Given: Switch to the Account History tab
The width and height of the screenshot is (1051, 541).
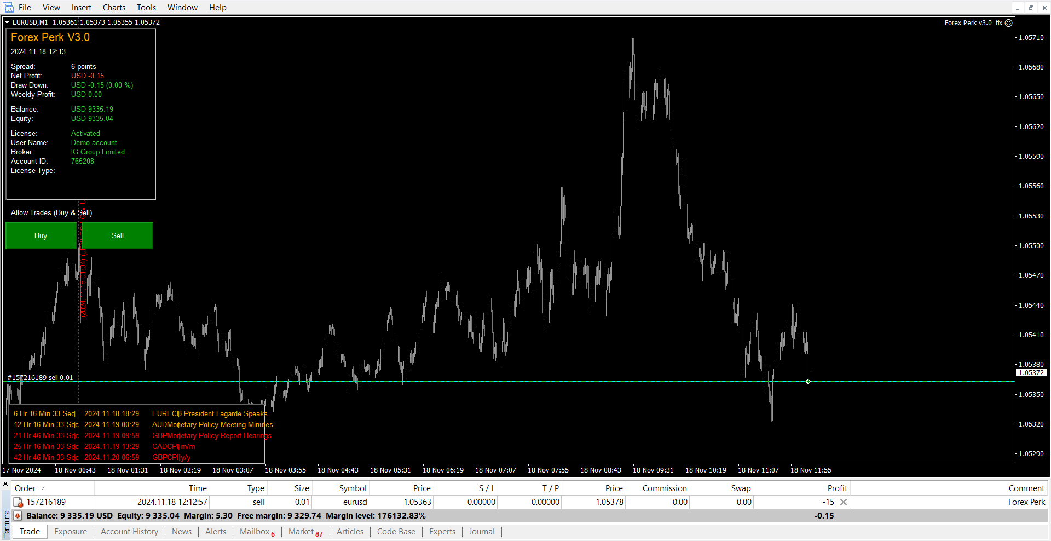Looking at the screenshot, I should point(129,532).
